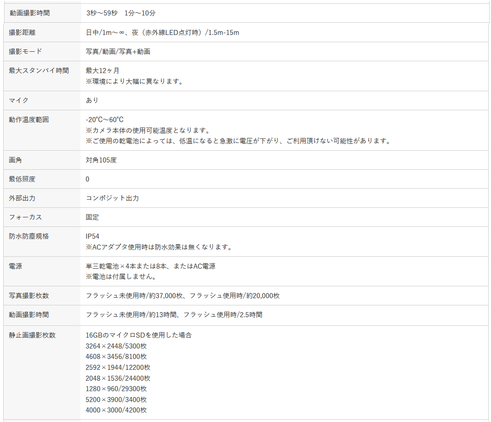Click the マイク row label
This screenshot has width=491, height=422.
(x=19, y=100)
